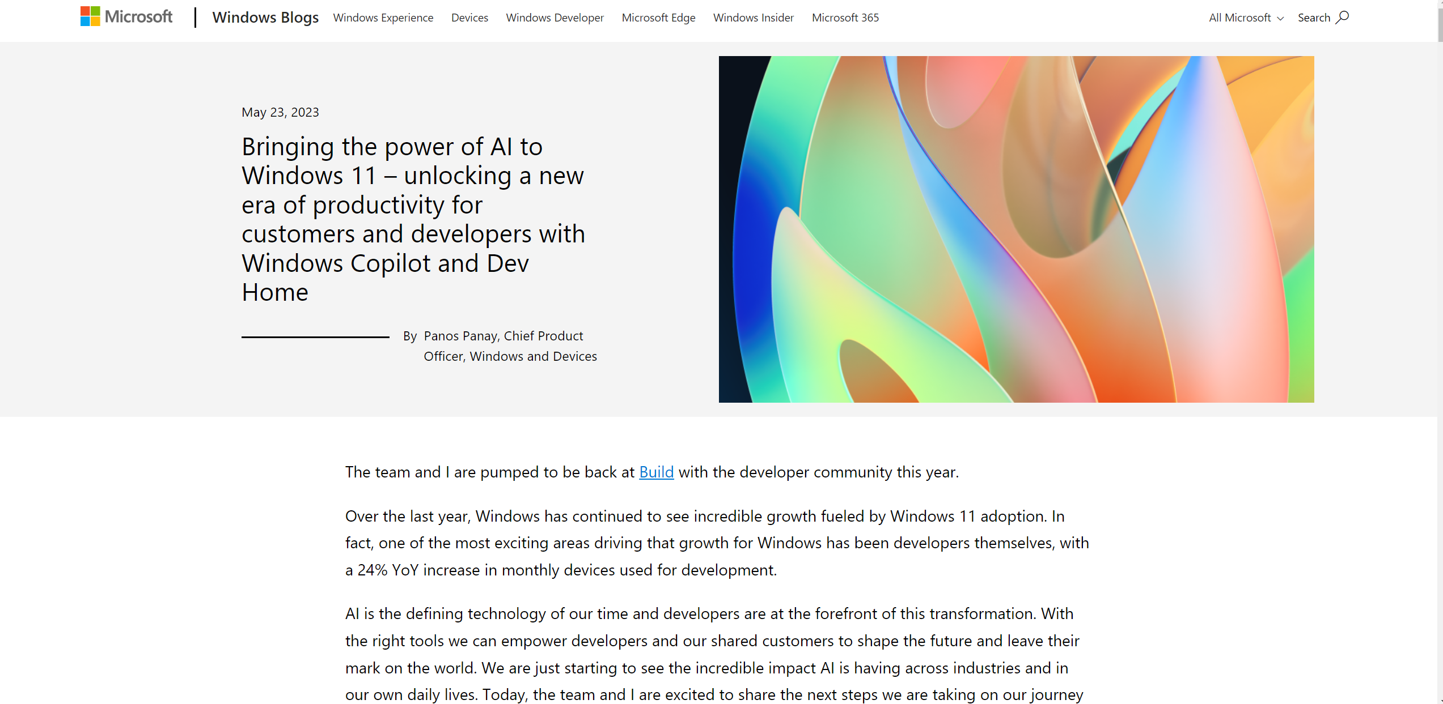Expand All Microsoft navigation dropdown
This screenshot has width=1443, height=704.
click(x=1242, y=18)
